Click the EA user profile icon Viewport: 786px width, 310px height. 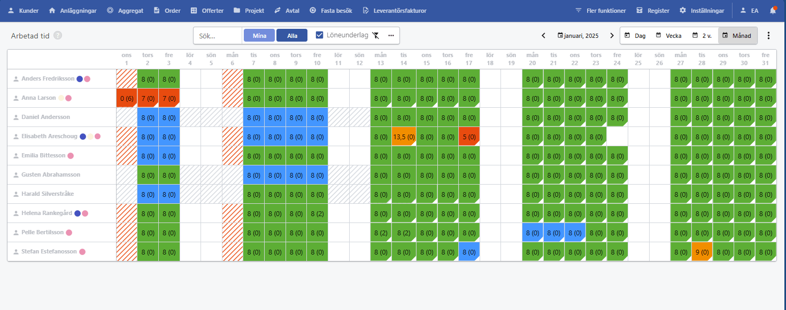pyautogui.click(x=749, y=11)
